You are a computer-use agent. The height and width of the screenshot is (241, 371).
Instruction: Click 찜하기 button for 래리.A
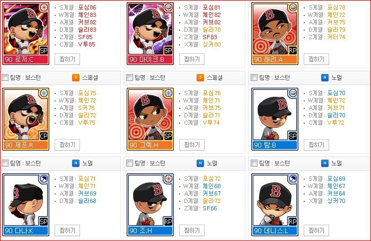tap(316, 59)
